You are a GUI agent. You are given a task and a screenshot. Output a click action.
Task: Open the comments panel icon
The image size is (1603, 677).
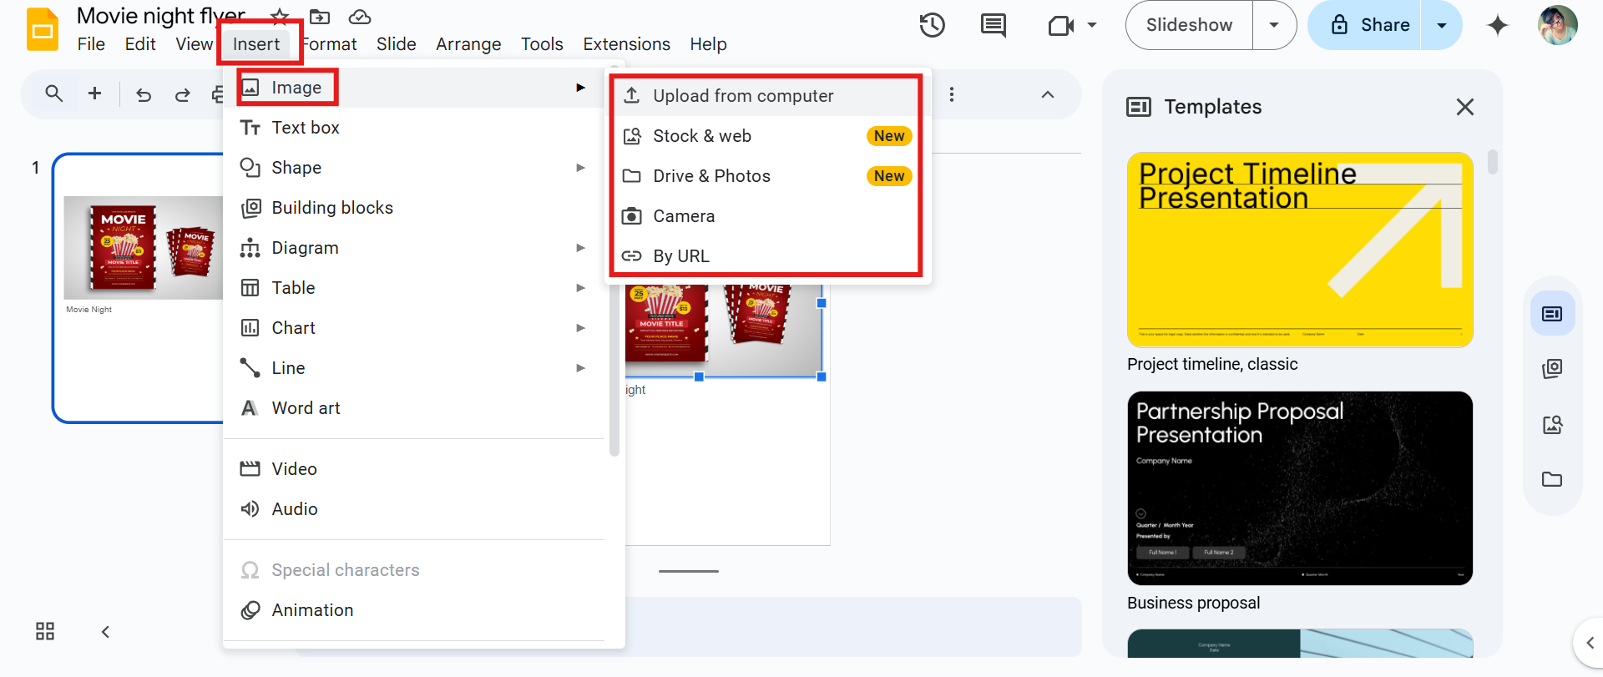[x=993, y=25]
